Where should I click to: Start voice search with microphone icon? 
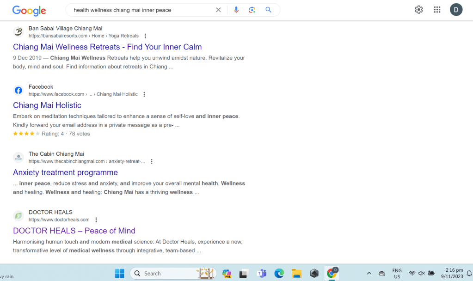(236, 10)
